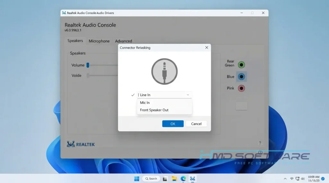
Task: Click the Rear Green label
Action: pyautogui.click(x=229, y=63)
